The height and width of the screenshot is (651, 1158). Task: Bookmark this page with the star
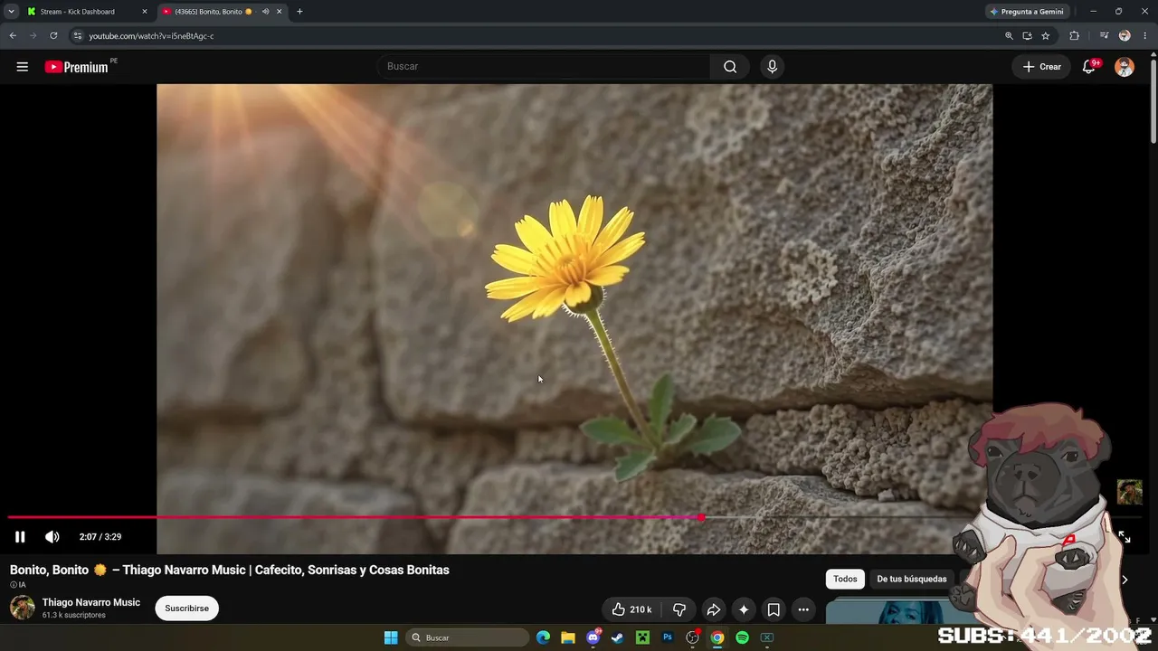[x=1046, y=36]
